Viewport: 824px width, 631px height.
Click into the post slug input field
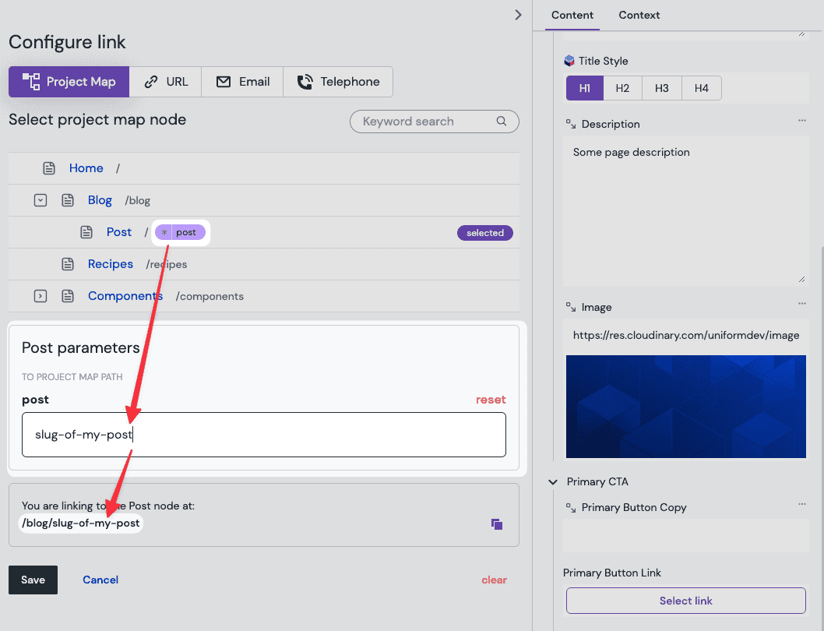coord(264,435)
